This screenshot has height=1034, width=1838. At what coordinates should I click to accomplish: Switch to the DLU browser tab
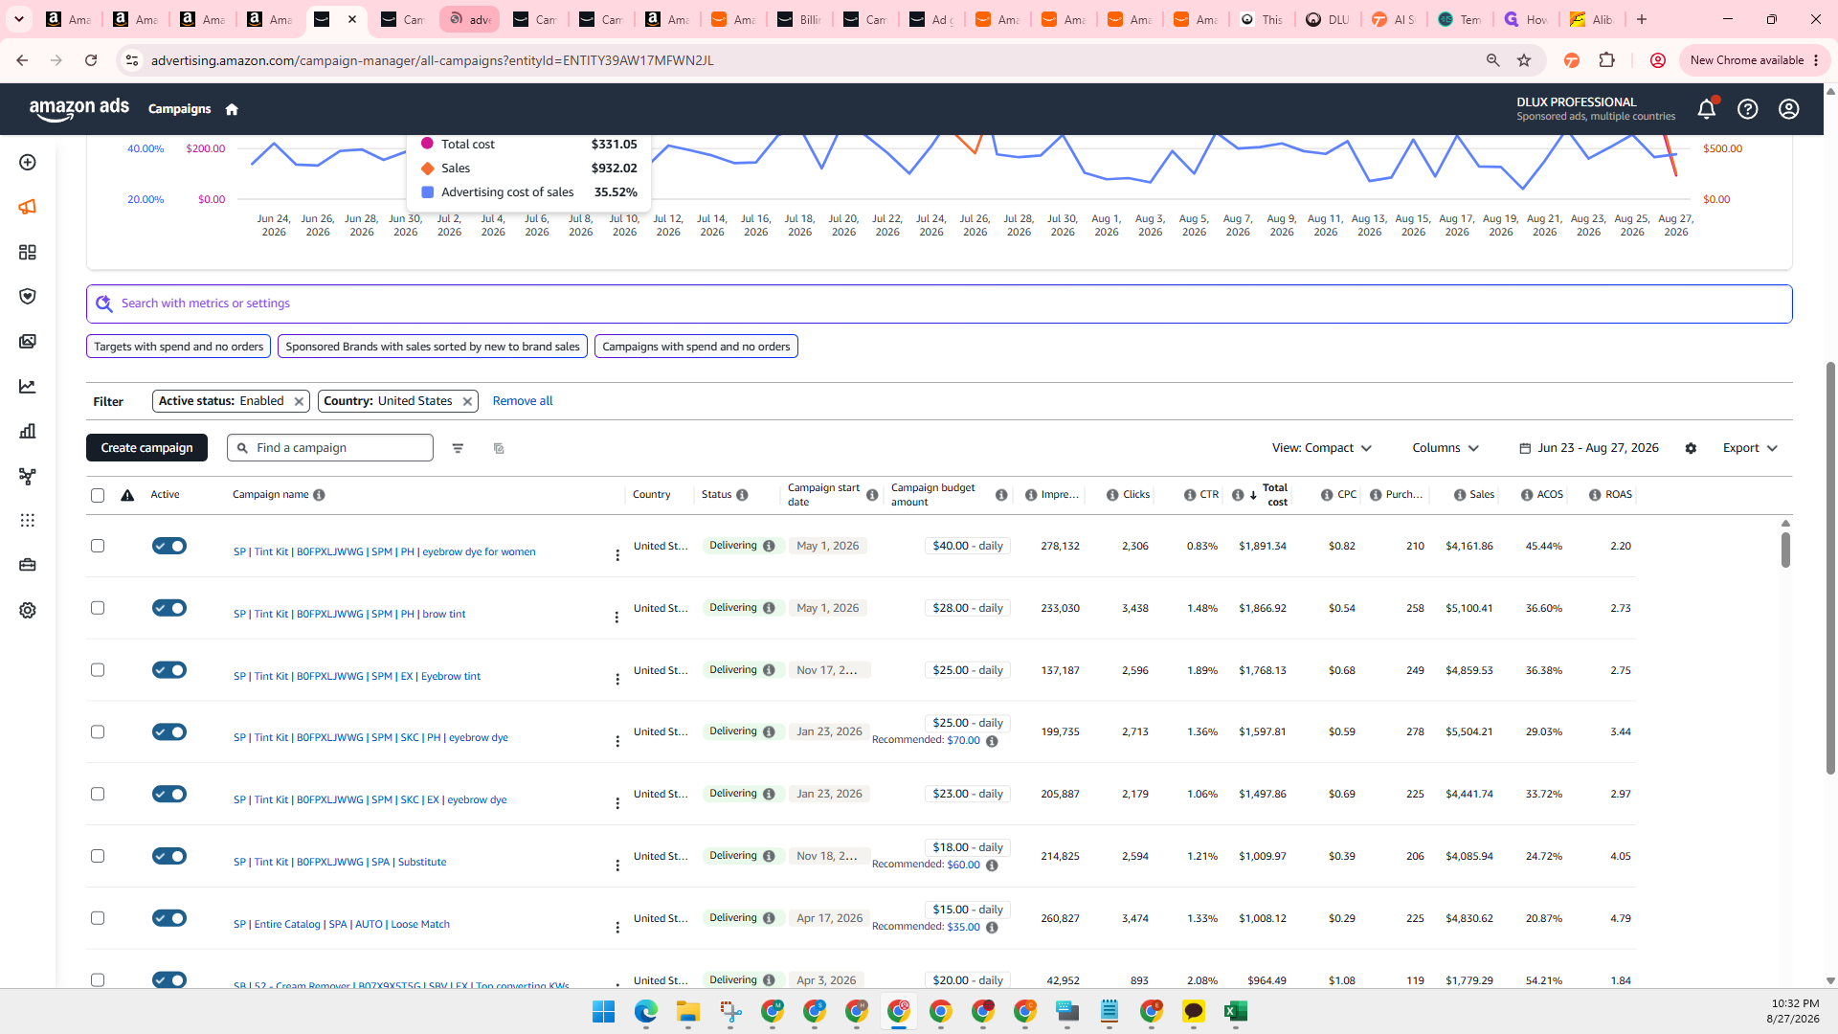[x=1328, y=19]
